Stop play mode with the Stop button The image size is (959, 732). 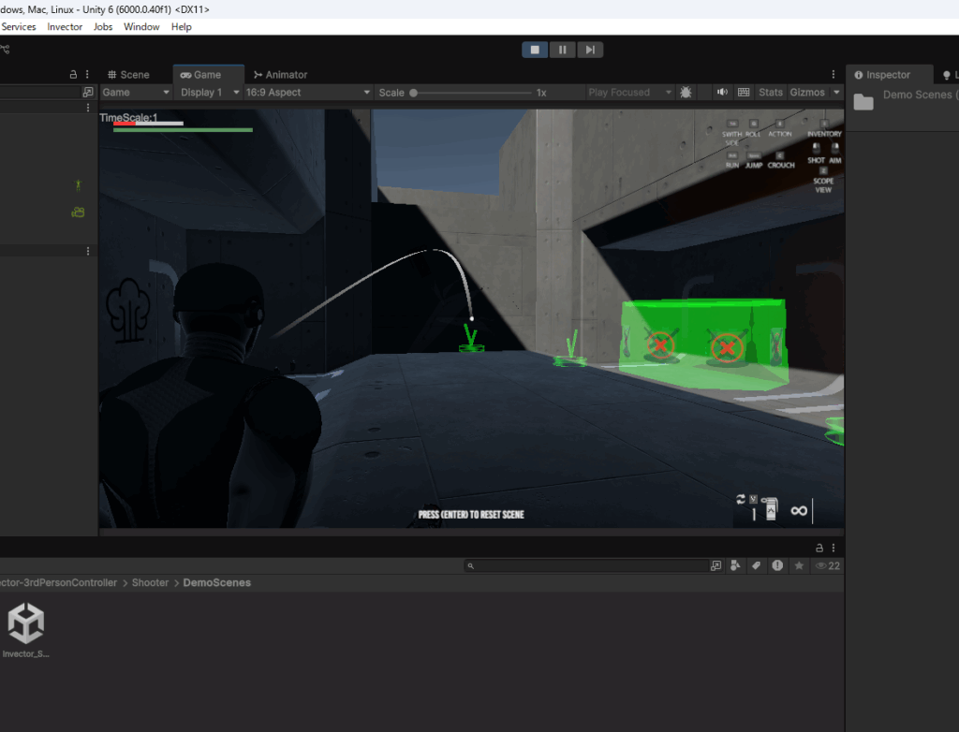[535, 50]
